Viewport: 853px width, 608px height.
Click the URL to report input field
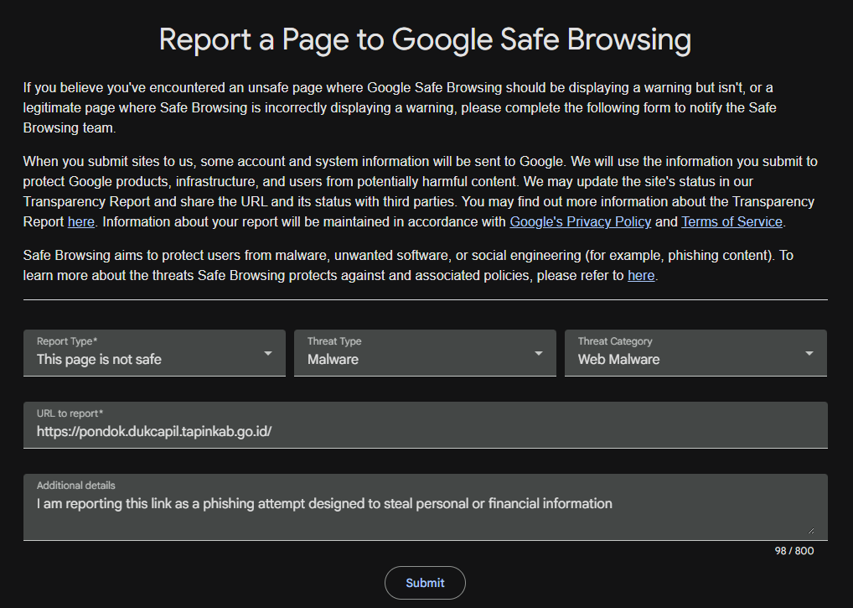(426, 425)
